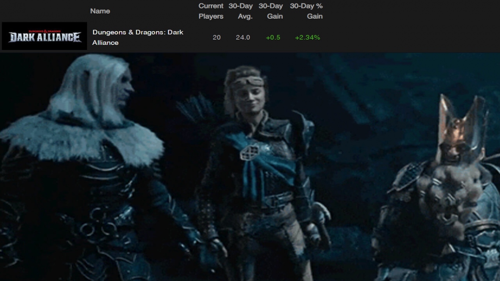
Task: Click the green +0.5 gain value
Action: 273,37
